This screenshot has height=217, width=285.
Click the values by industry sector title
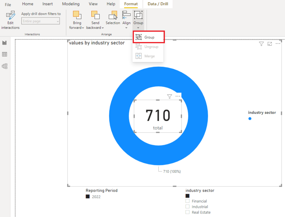coord(97,43)
